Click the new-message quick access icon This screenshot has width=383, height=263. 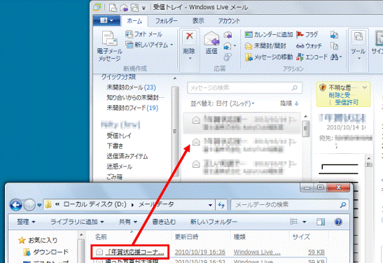(x=113, y=8)
